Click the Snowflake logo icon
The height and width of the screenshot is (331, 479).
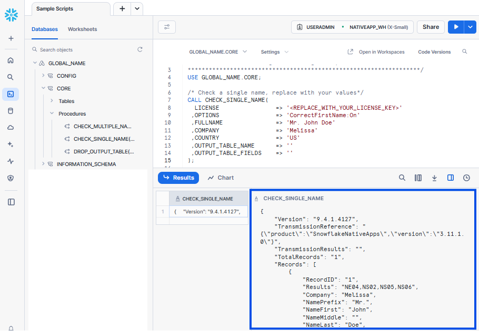point(11,15)
